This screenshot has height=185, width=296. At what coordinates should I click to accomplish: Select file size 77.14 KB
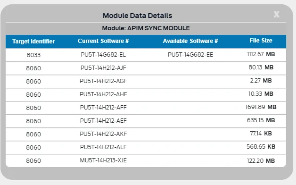[261, 134]
